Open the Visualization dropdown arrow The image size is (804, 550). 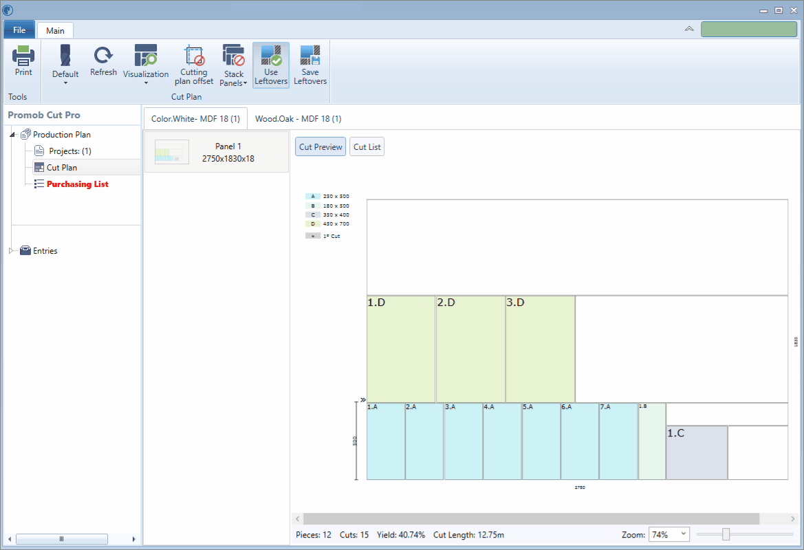[146, 83]
